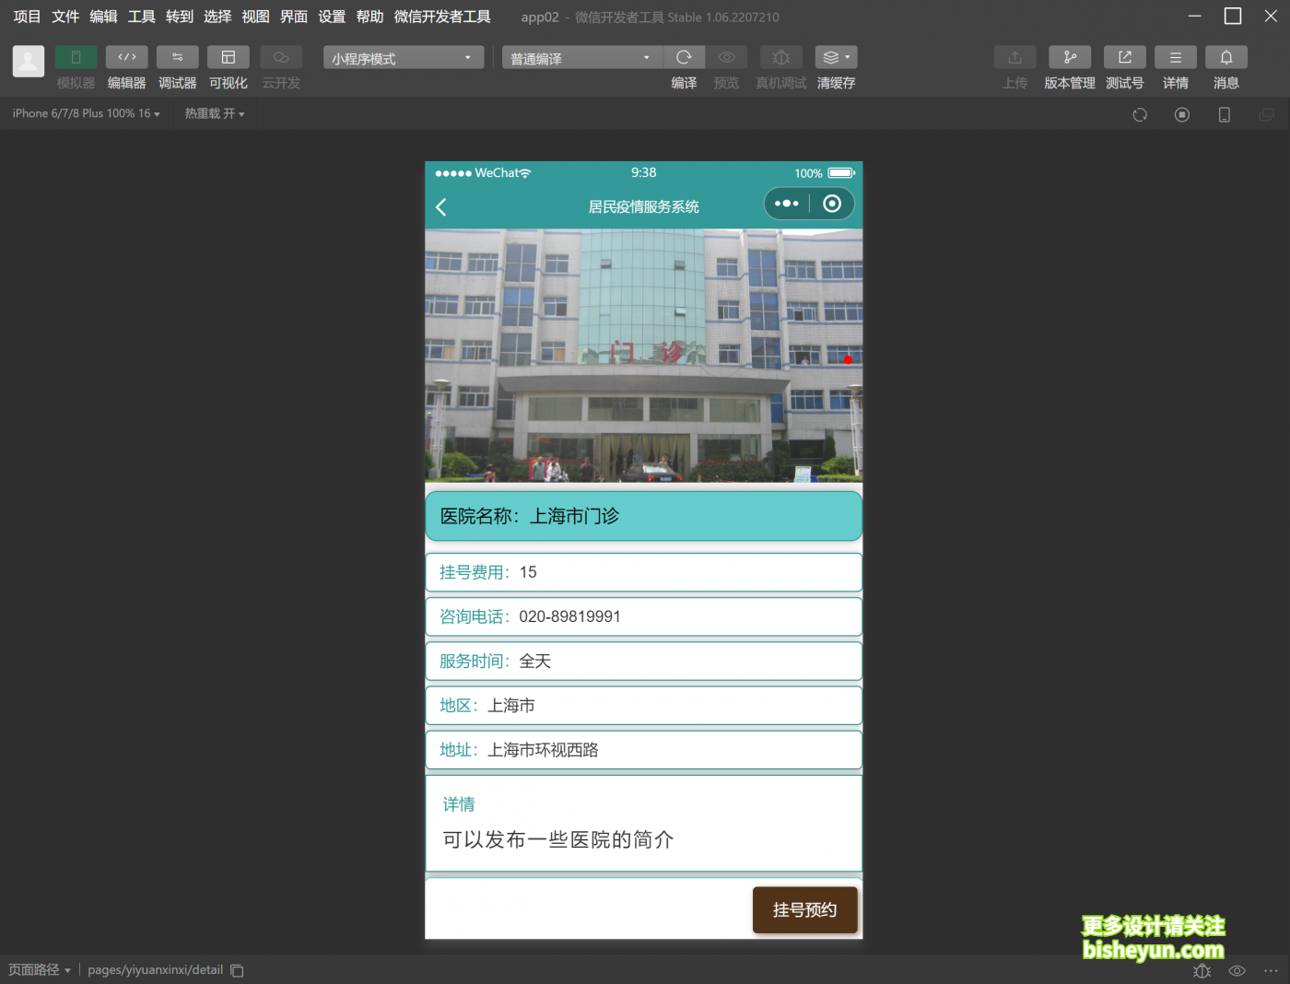The height and width of the screenshot is (984, 1290).
Task: Tap the 挂号预约 button
Action: (x=804, y=910)
